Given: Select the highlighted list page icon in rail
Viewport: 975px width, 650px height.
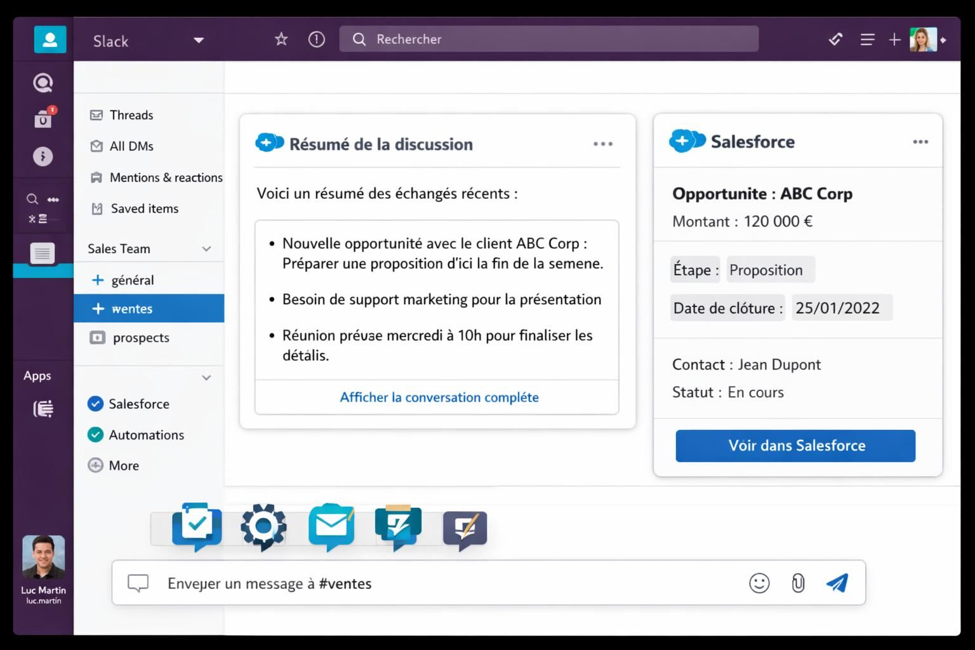Looking at the screenshot, I should tap(43, 253).
